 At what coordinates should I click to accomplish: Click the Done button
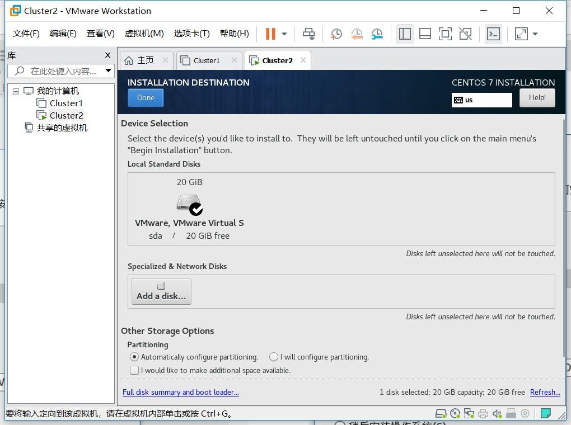[146, 98]
